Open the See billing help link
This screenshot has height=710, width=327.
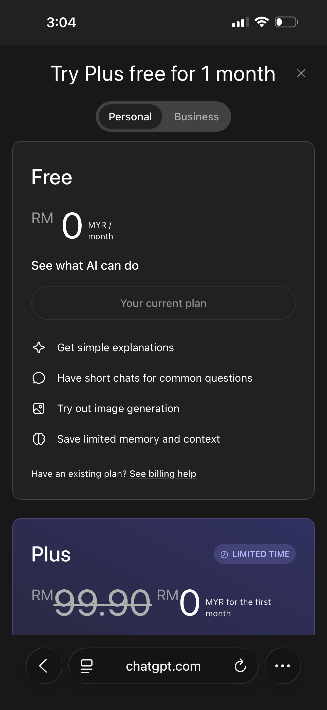click(x=163, y=474)
